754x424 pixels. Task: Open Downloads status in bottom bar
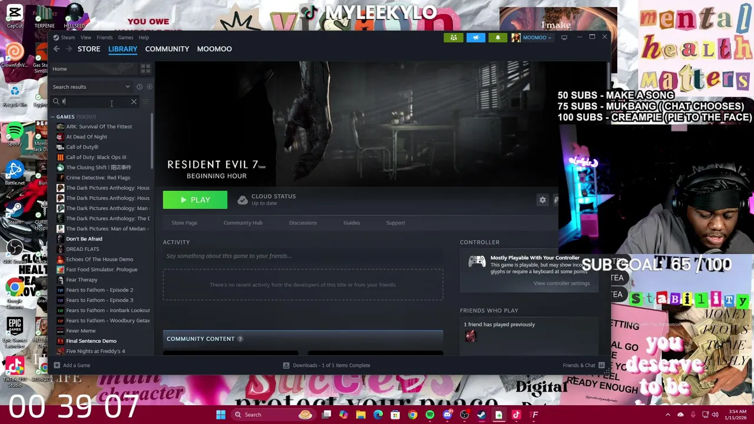[327, 365]
